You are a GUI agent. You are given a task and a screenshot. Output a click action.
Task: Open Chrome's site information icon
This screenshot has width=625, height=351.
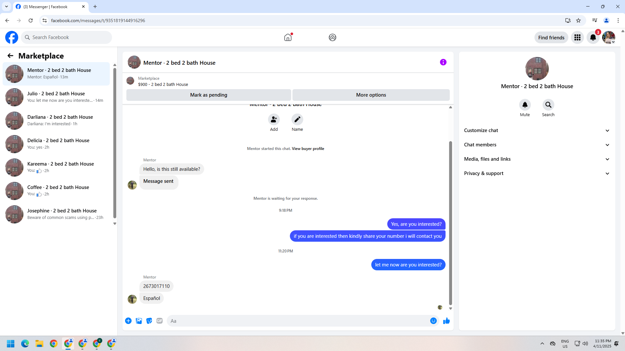click(x=45, y=20)
